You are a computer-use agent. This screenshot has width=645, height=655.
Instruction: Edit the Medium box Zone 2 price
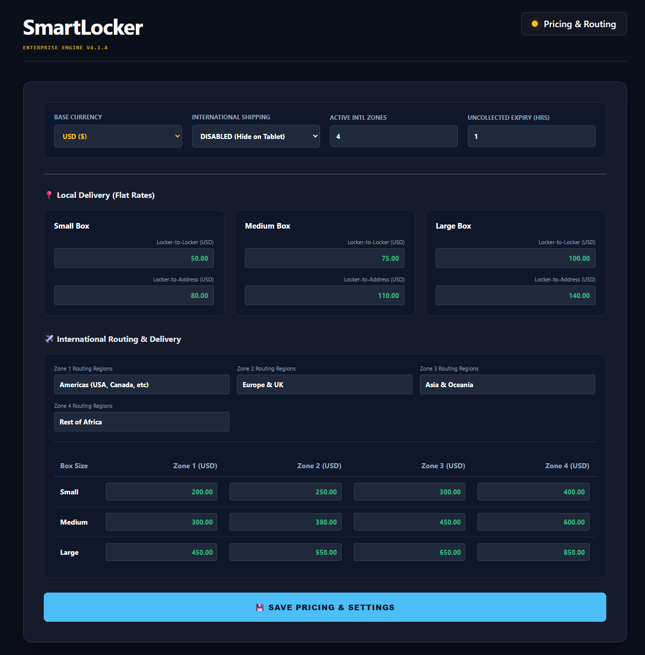point(285,522)
